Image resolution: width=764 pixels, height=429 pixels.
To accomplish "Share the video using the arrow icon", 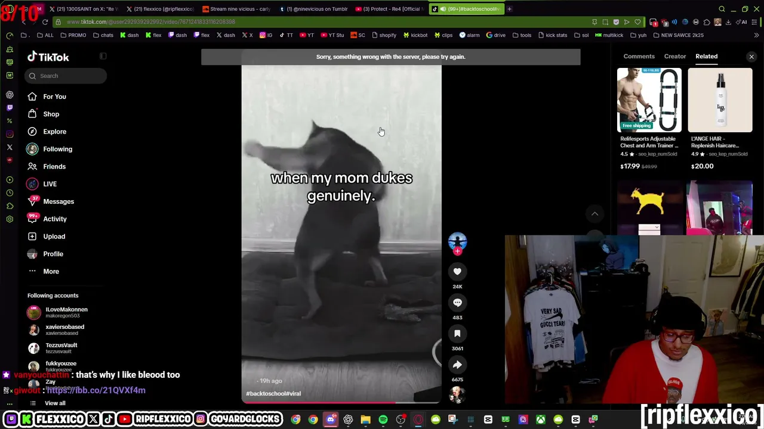I will 457,365.
